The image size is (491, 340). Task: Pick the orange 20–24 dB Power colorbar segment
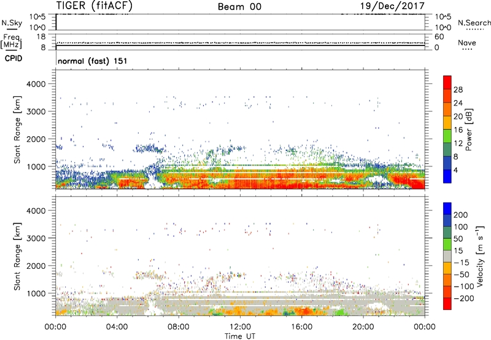[447, 109]
